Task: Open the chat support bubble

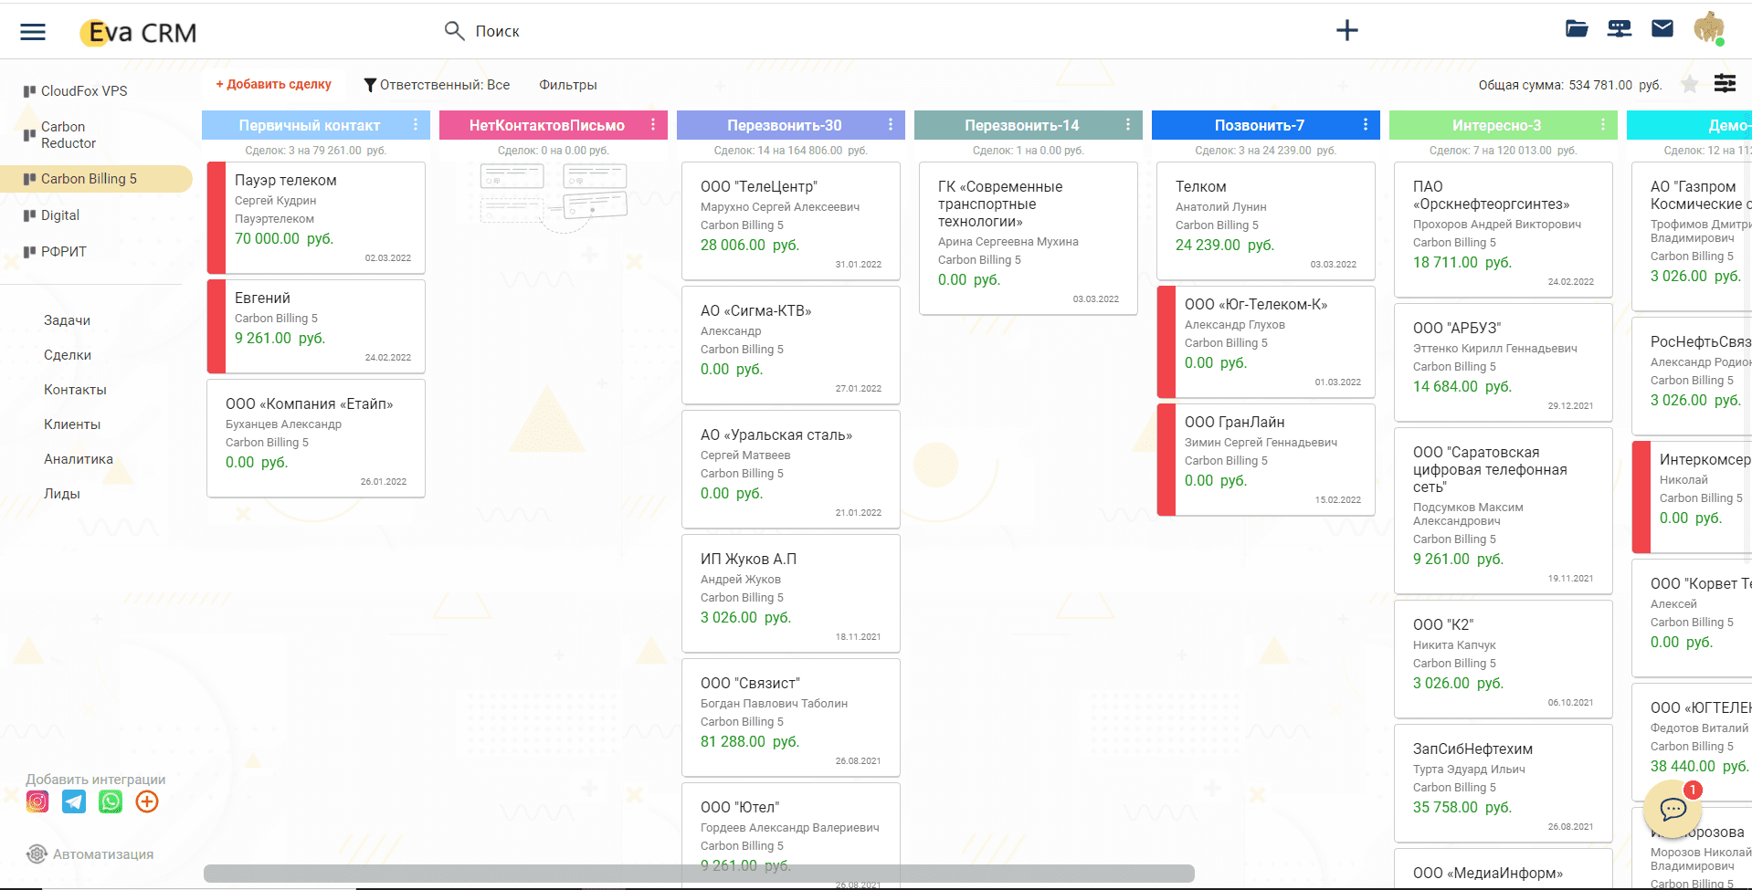Action: pos(1673,809)
